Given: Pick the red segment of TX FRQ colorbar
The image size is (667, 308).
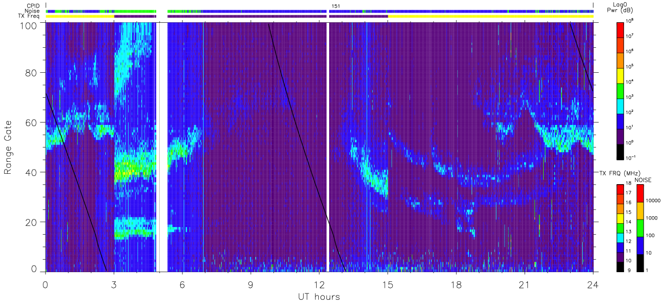Looking at the screenshot, I should 620,190.
